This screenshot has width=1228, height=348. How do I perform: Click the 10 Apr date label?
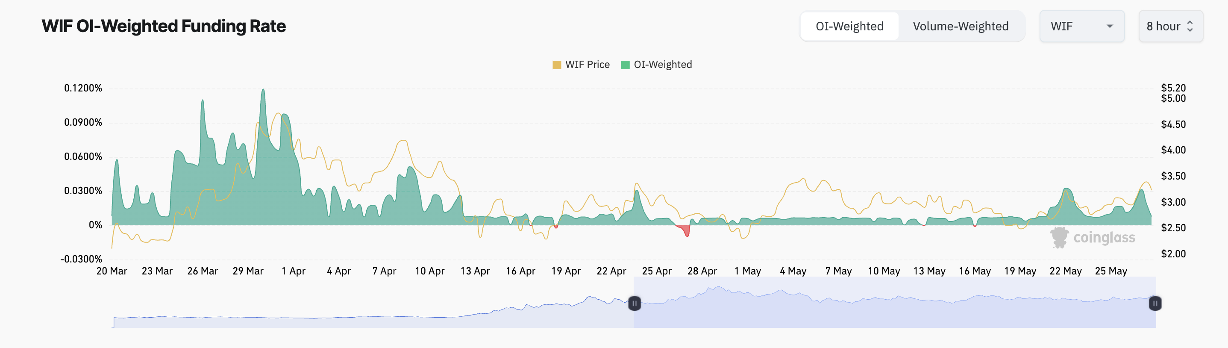pos(429,271)
